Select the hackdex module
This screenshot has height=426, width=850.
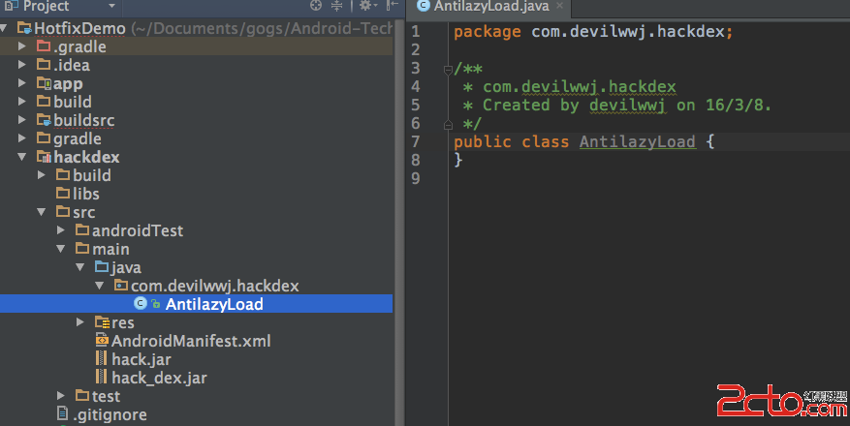(x=86, y=158)
